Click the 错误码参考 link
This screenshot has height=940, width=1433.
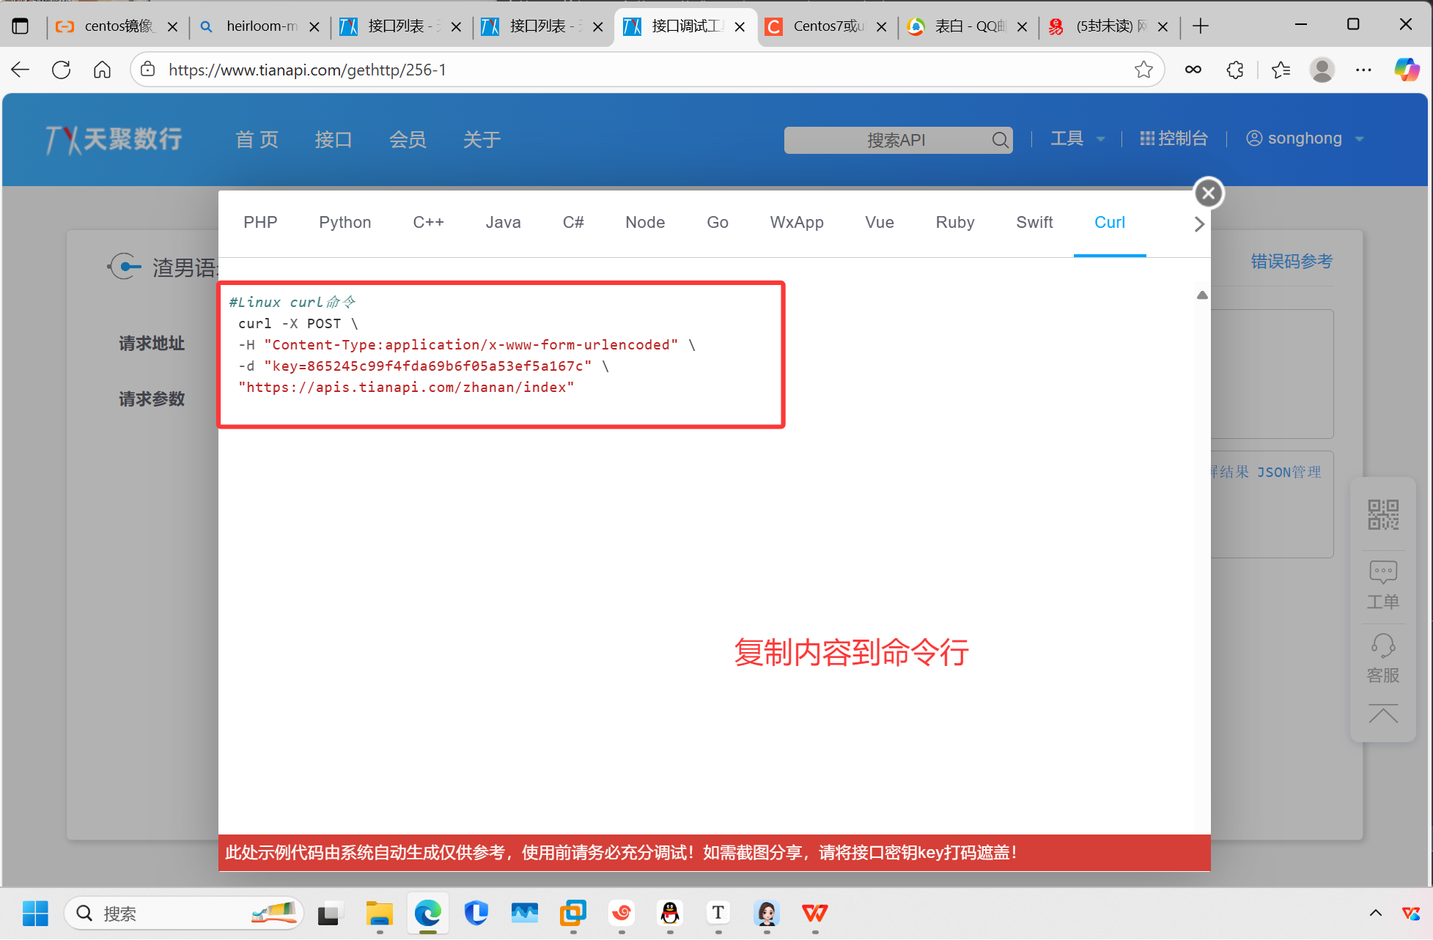pos(1291,262)
